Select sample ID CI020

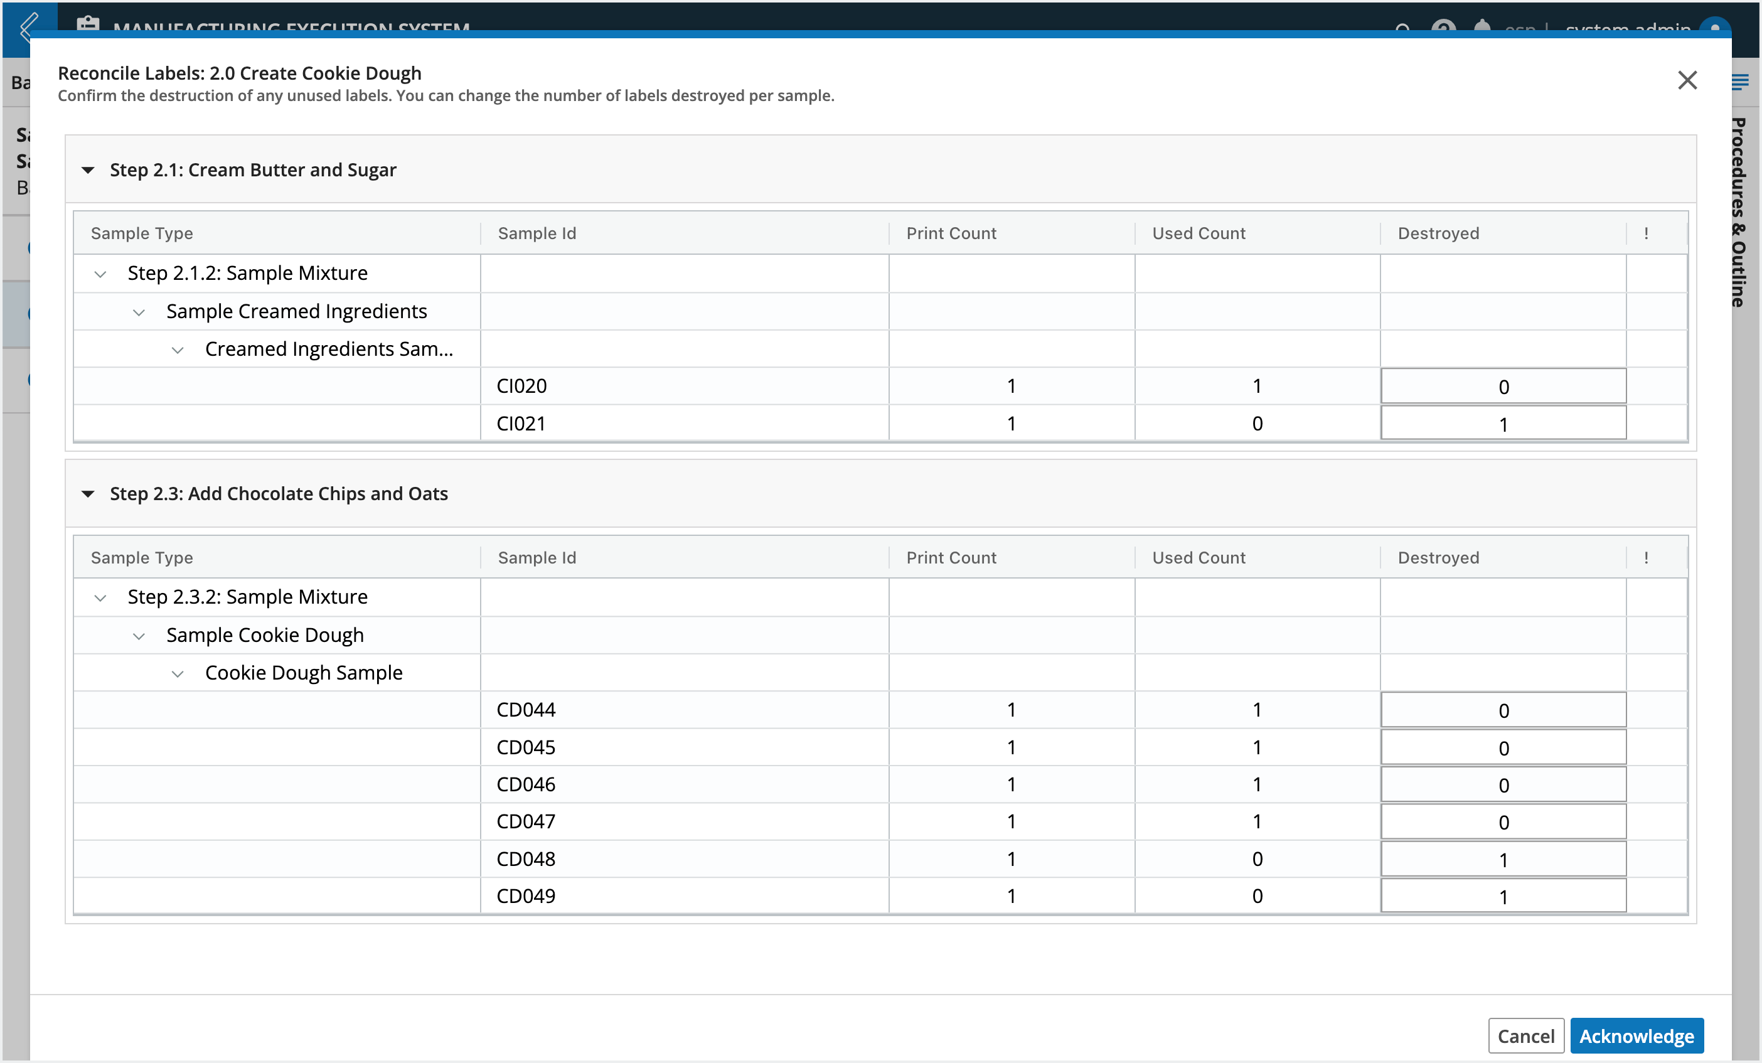click(521, 387)
